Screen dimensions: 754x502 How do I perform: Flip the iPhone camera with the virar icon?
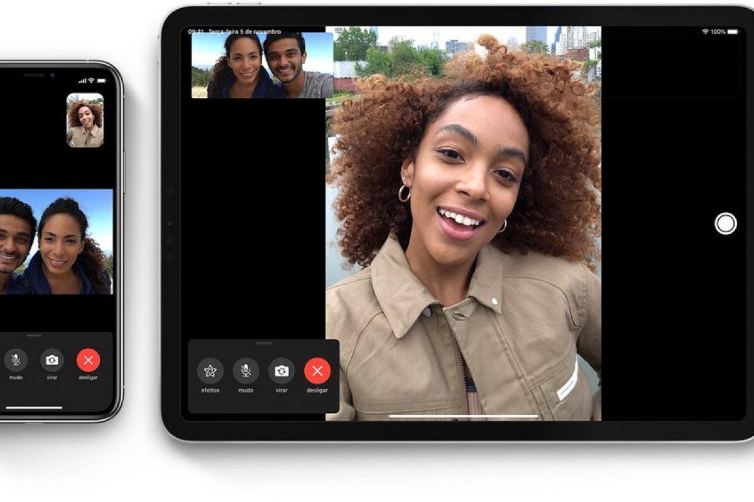52,360
